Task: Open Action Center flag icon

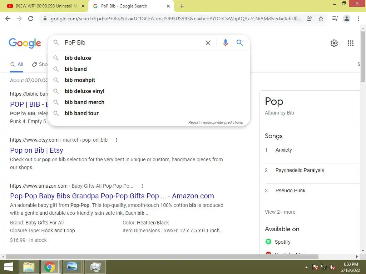Action: click(315, 267)
